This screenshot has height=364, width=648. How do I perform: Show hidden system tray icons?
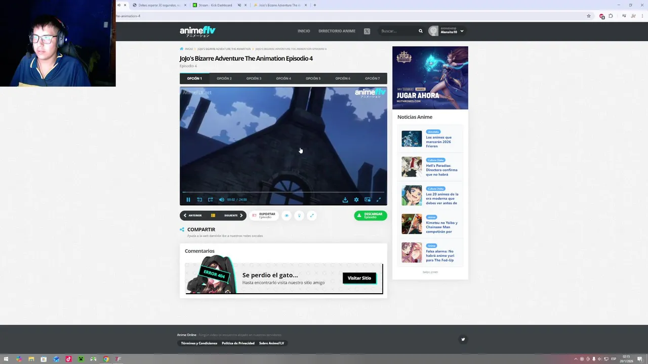[x=576, y=359]
